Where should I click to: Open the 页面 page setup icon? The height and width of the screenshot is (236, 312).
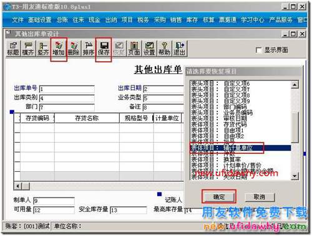point(134,49)
